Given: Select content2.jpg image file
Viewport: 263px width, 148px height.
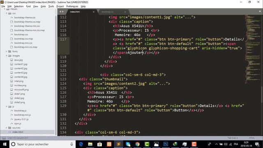Looking at the screenshot, I should (x=21, y=69).
